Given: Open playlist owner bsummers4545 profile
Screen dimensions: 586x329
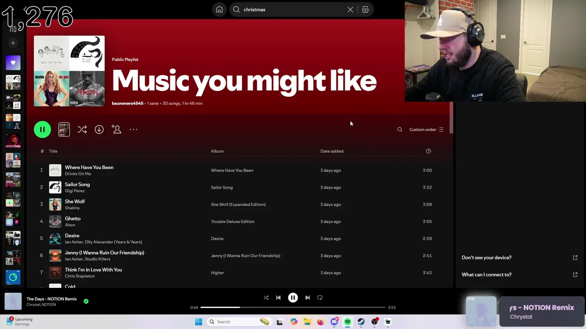Looking at the screenshot, I should point(127,103).
